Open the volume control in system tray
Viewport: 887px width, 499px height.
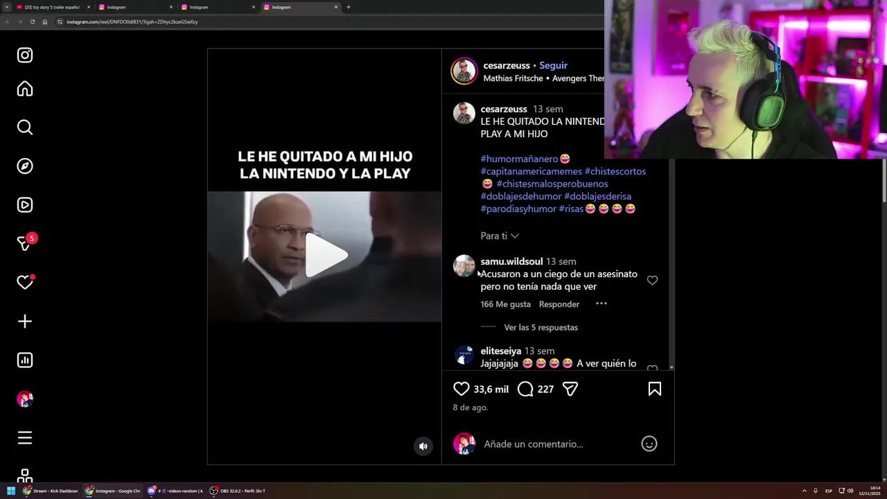(850, 491)
